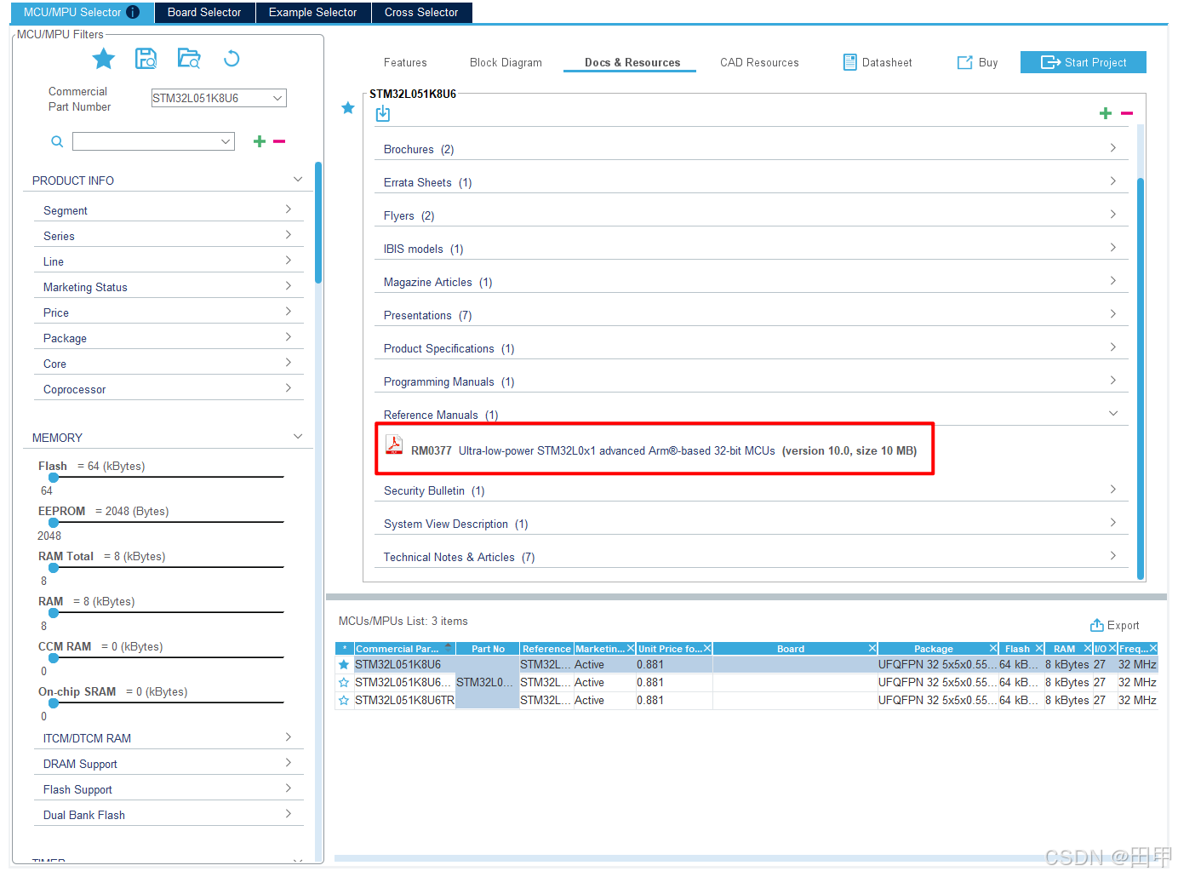Click the Start Project button

tap(1084, 62)
